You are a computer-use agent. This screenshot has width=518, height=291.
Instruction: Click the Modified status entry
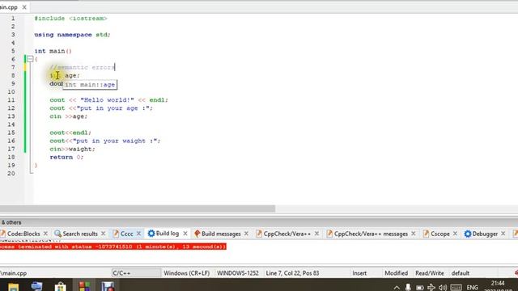tap(396, 273)
